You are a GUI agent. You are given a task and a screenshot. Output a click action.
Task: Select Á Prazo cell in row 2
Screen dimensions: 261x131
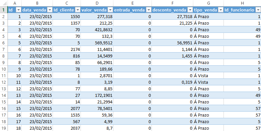(208, 17)
